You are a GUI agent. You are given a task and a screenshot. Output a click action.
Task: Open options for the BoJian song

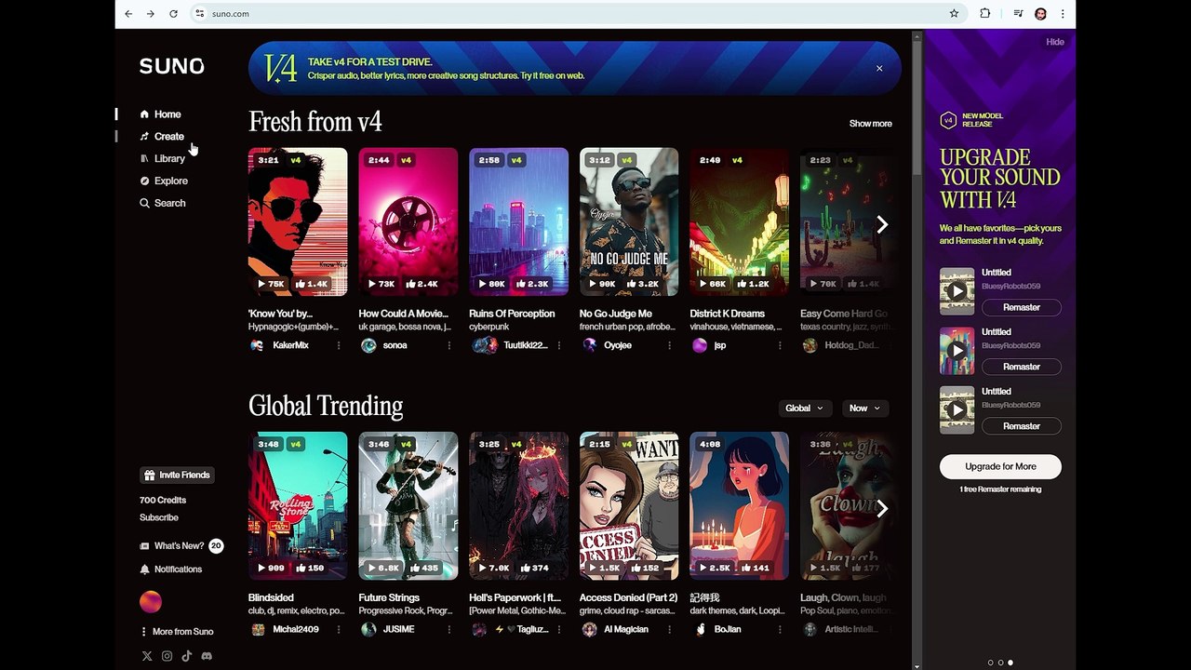780,629
